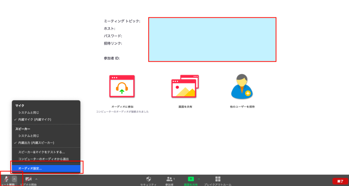This screenshot has height=186, width=349.
Task: Click the パスワード: label
Action: 113,36
